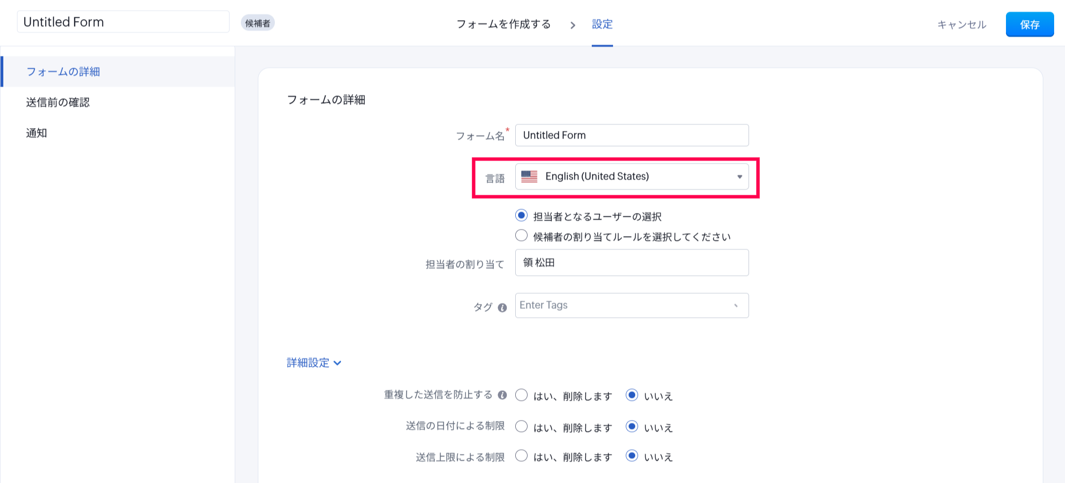Open 送信前の確認 in the sidebar
This screenshot has width=1065, height=483.
click(58, 102)
